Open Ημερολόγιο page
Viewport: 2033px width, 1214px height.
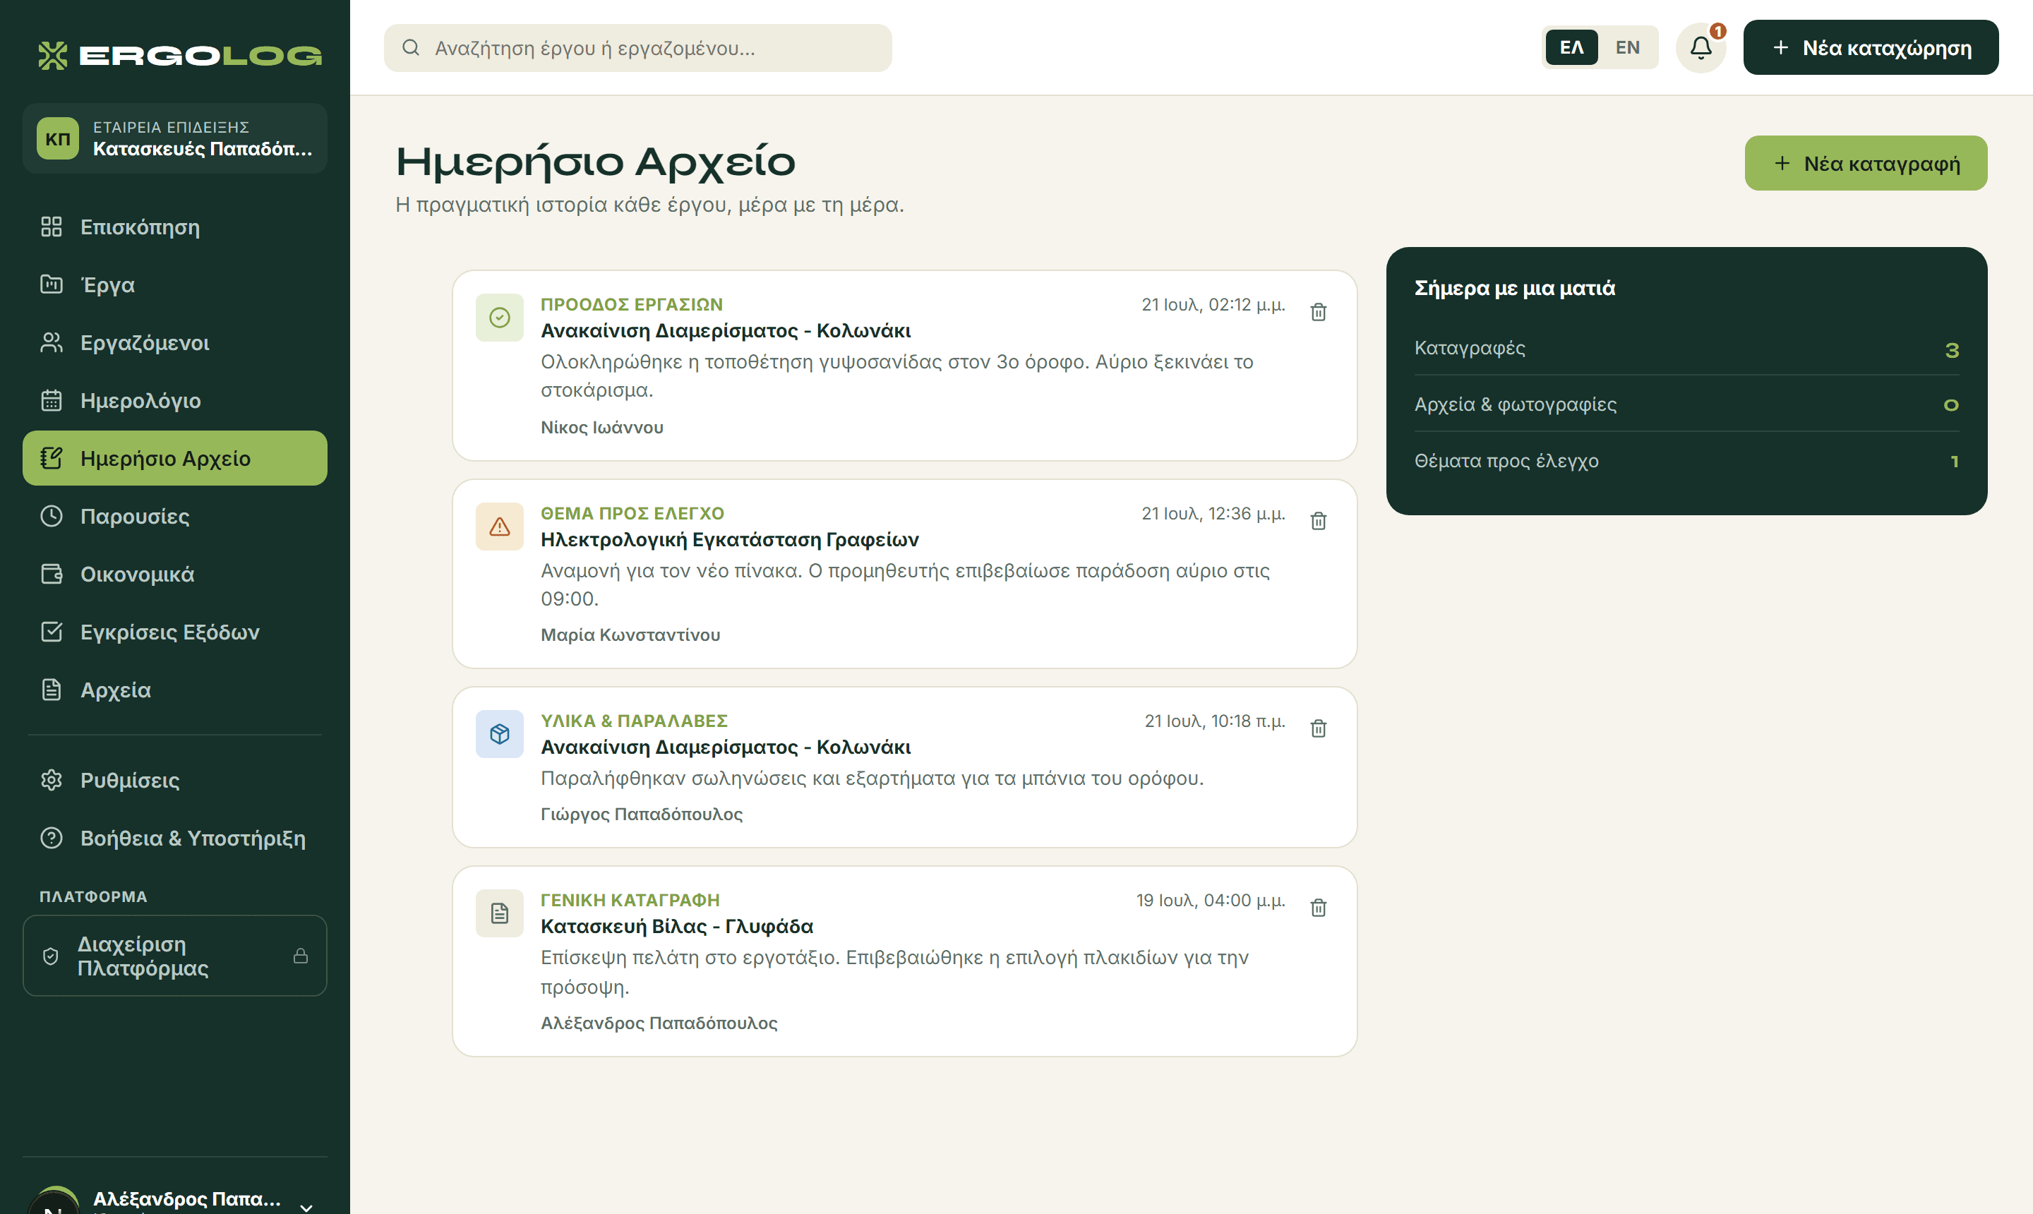click(x=175, y=400)
